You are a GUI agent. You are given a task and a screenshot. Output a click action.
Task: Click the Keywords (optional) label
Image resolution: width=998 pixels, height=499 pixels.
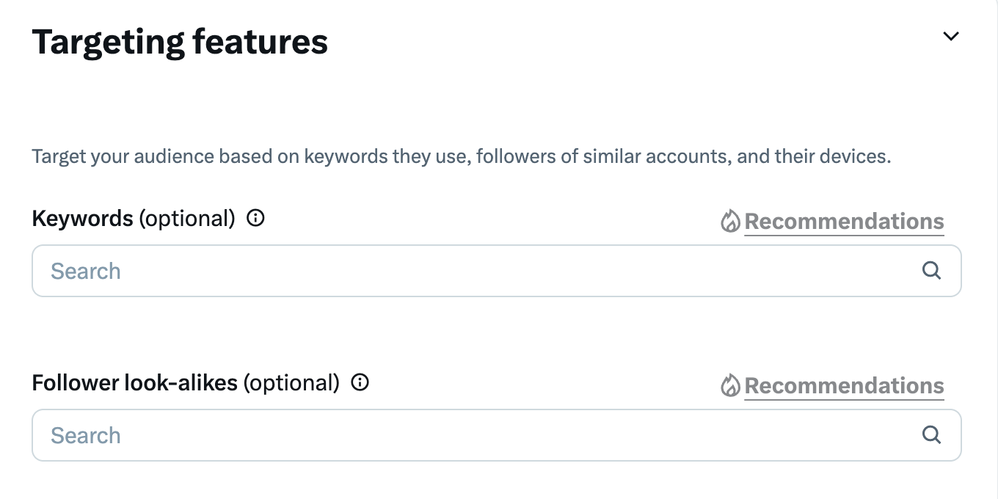coord(135,217)
